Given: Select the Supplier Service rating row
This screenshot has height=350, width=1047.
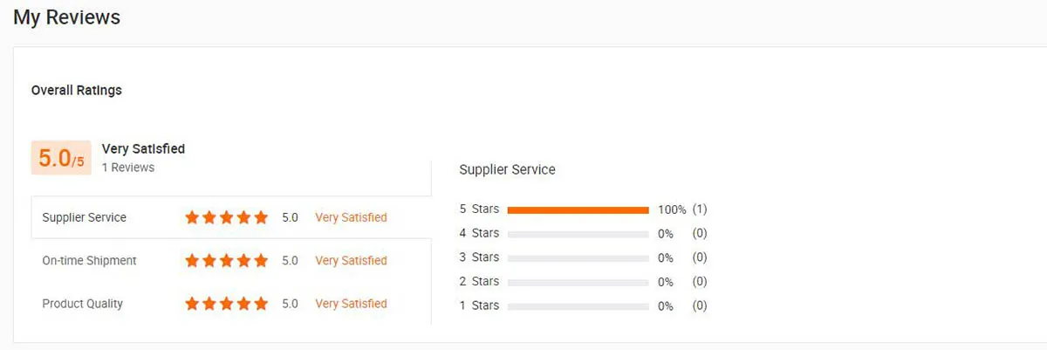Looking at the screenshot, I should [x=84, y=217].
